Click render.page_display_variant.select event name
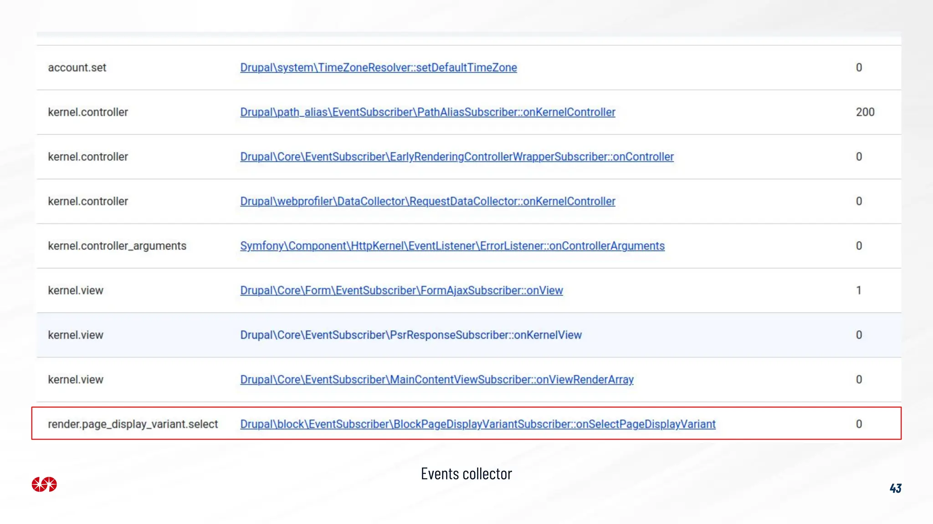933x524 pixels. click(133, 424)
